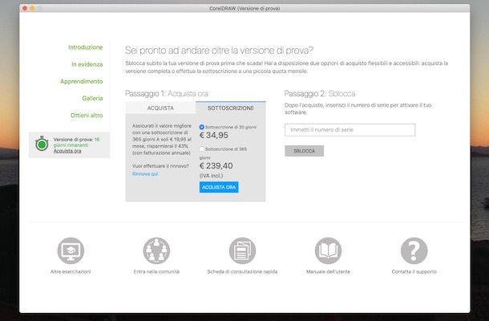Click the blue ACQUISTA ORA button
The width and height of the screenshot is (489, 321).
click(219, 187)
